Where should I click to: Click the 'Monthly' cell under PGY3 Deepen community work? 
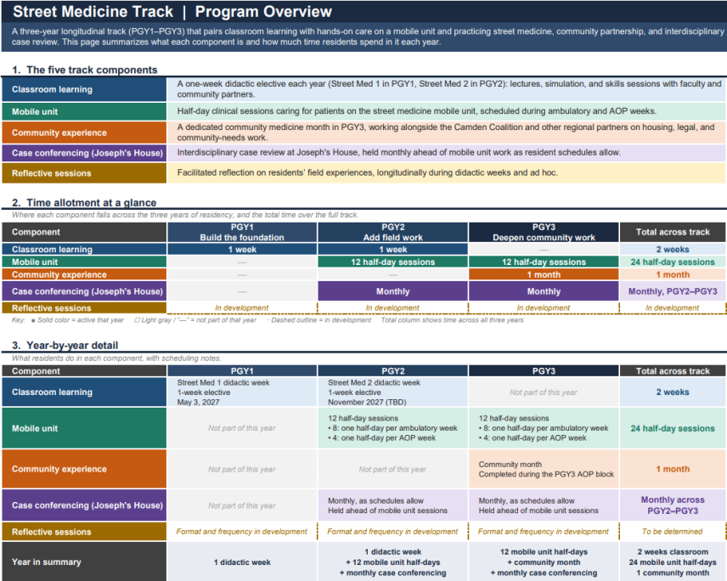[x=544, y=291]
